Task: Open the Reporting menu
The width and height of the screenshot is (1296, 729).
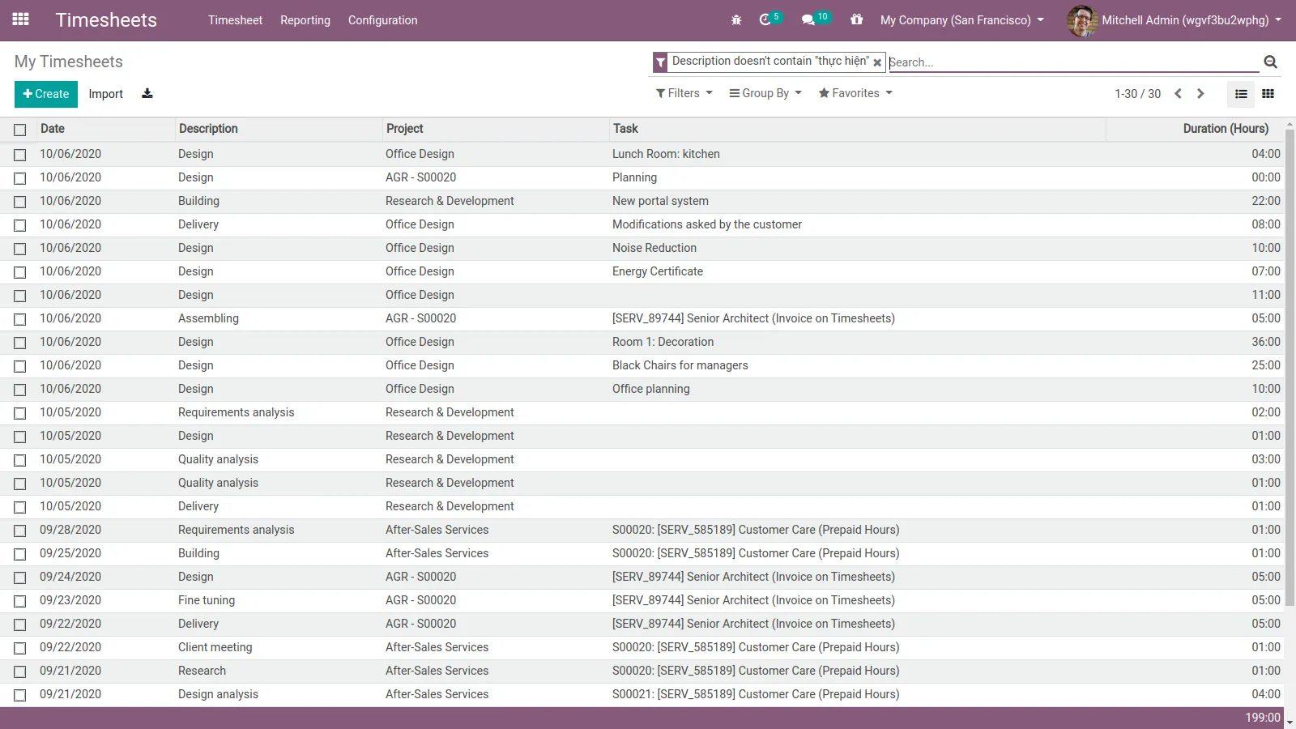Action: coord(305,20)
